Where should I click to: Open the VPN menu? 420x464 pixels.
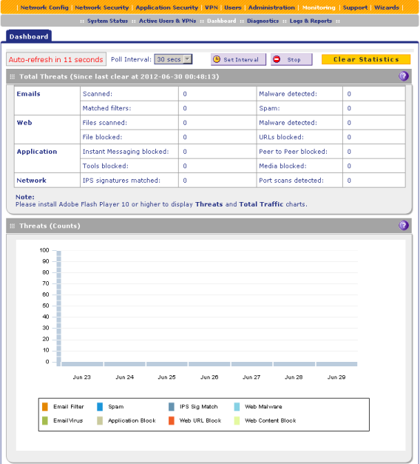tap(211, 7)
